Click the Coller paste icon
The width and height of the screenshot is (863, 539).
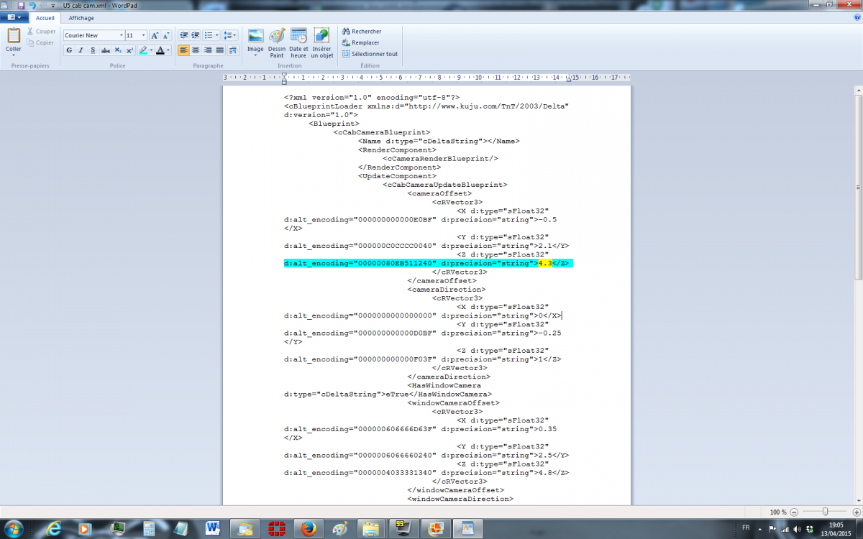coord(14,35)
